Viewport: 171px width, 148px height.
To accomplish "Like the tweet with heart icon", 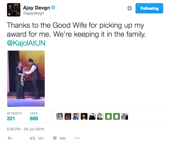I will pos(55,138).
